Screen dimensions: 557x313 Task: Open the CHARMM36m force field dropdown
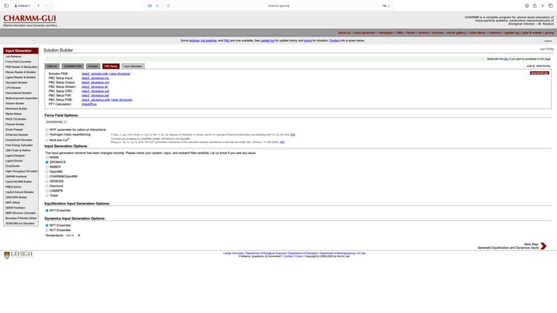tap(56, 122)
